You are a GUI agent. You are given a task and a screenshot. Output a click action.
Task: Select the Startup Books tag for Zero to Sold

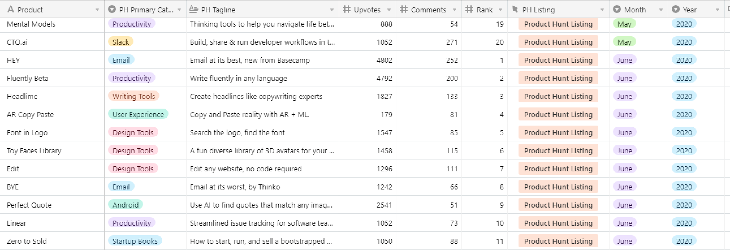(135, 241)
